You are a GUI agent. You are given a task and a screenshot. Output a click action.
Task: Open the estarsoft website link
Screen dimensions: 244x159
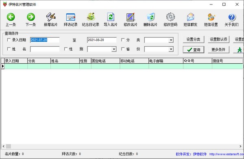(227, 154)
